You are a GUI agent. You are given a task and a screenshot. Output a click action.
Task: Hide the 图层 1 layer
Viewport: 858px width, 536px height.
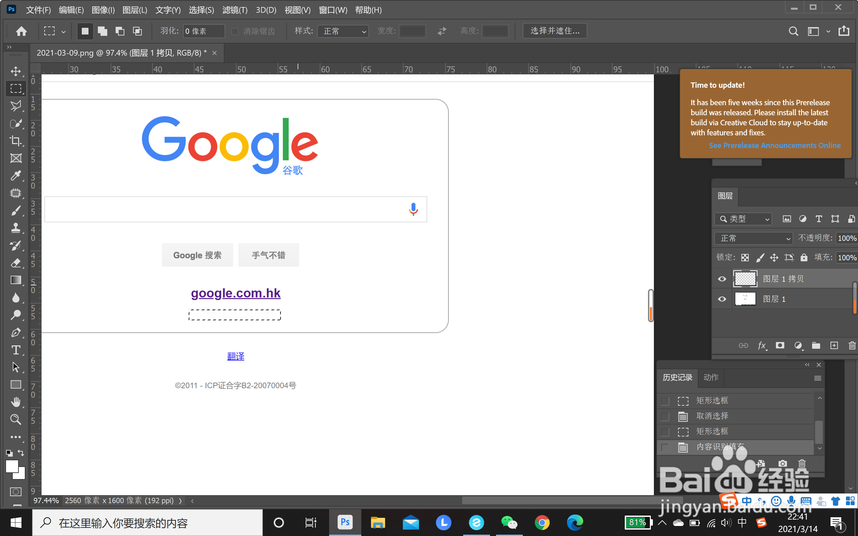click(x=722, y=299)
